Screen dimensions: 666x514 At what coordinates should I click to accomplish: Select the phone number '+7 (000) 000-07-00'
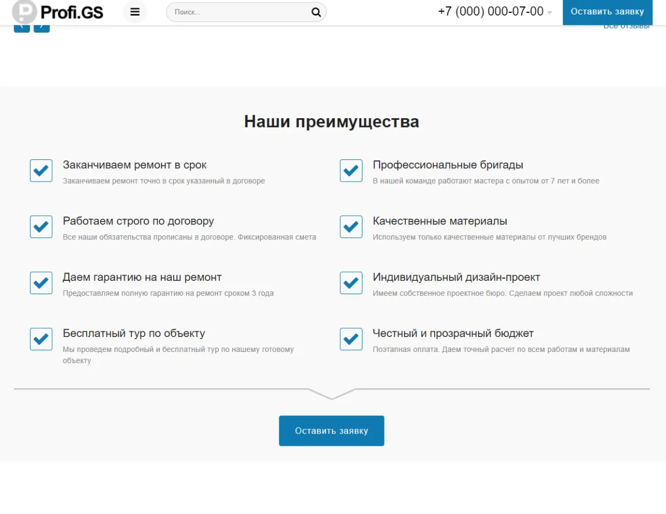pos(491,11)
